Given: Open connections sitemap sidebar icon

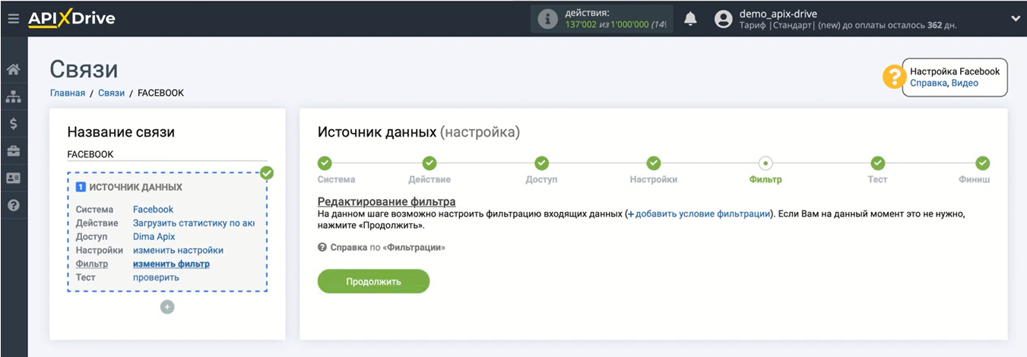Looking at the screenshot, I should 13,96.
